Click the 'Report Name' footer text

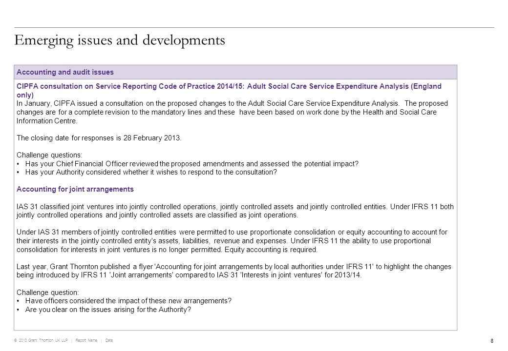[86, 340]
